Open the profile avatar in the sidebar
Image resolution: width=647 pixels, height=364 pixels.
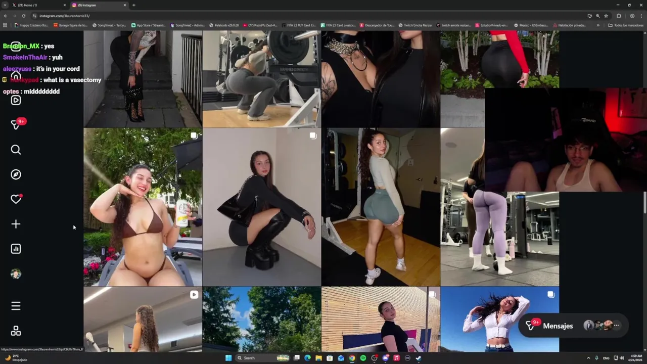(x=16, y=274)
